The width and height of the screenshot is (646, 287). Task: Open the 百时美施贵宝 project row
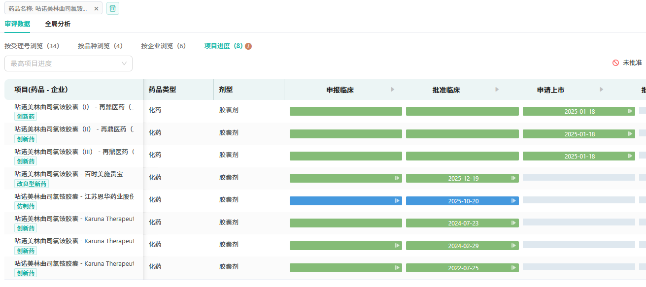68,174
